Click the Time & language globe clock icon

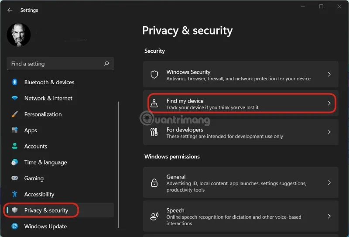[x=15, y=162]
